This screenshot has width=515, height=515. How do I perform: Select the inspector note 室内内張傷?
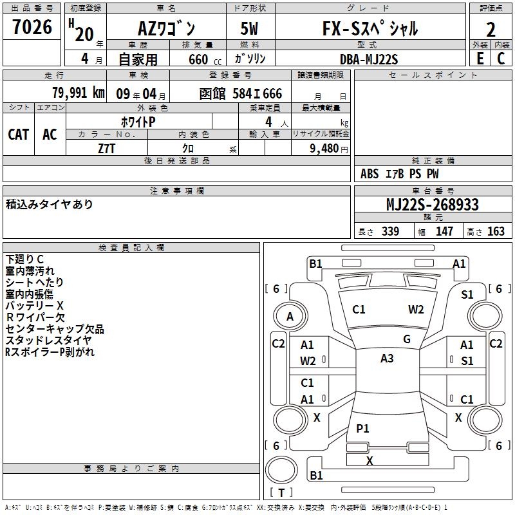(29, 294)
